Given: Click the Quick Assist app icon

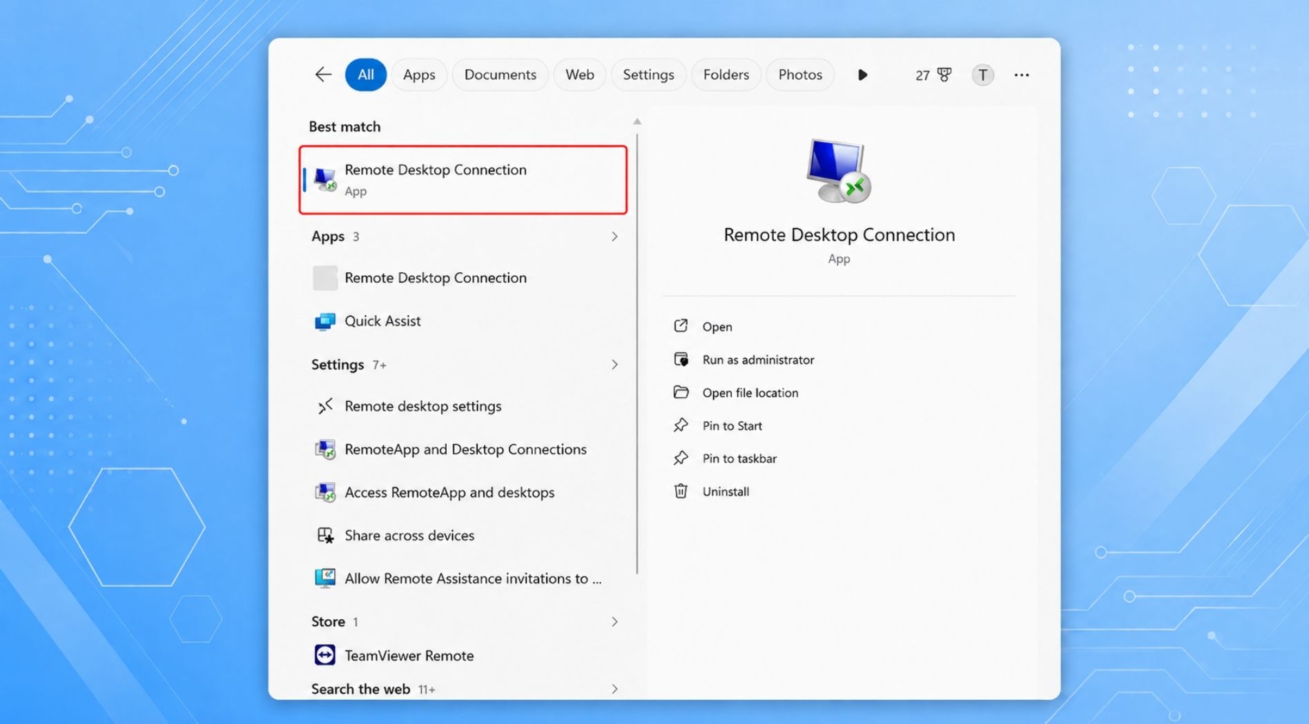Looking at the screenshot, I should coord(324,321).
